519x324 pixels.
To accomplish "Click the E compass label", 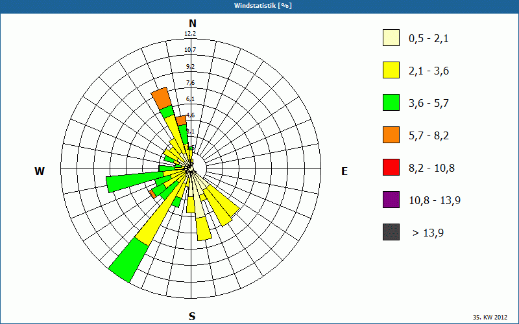I will click(344, 171).
